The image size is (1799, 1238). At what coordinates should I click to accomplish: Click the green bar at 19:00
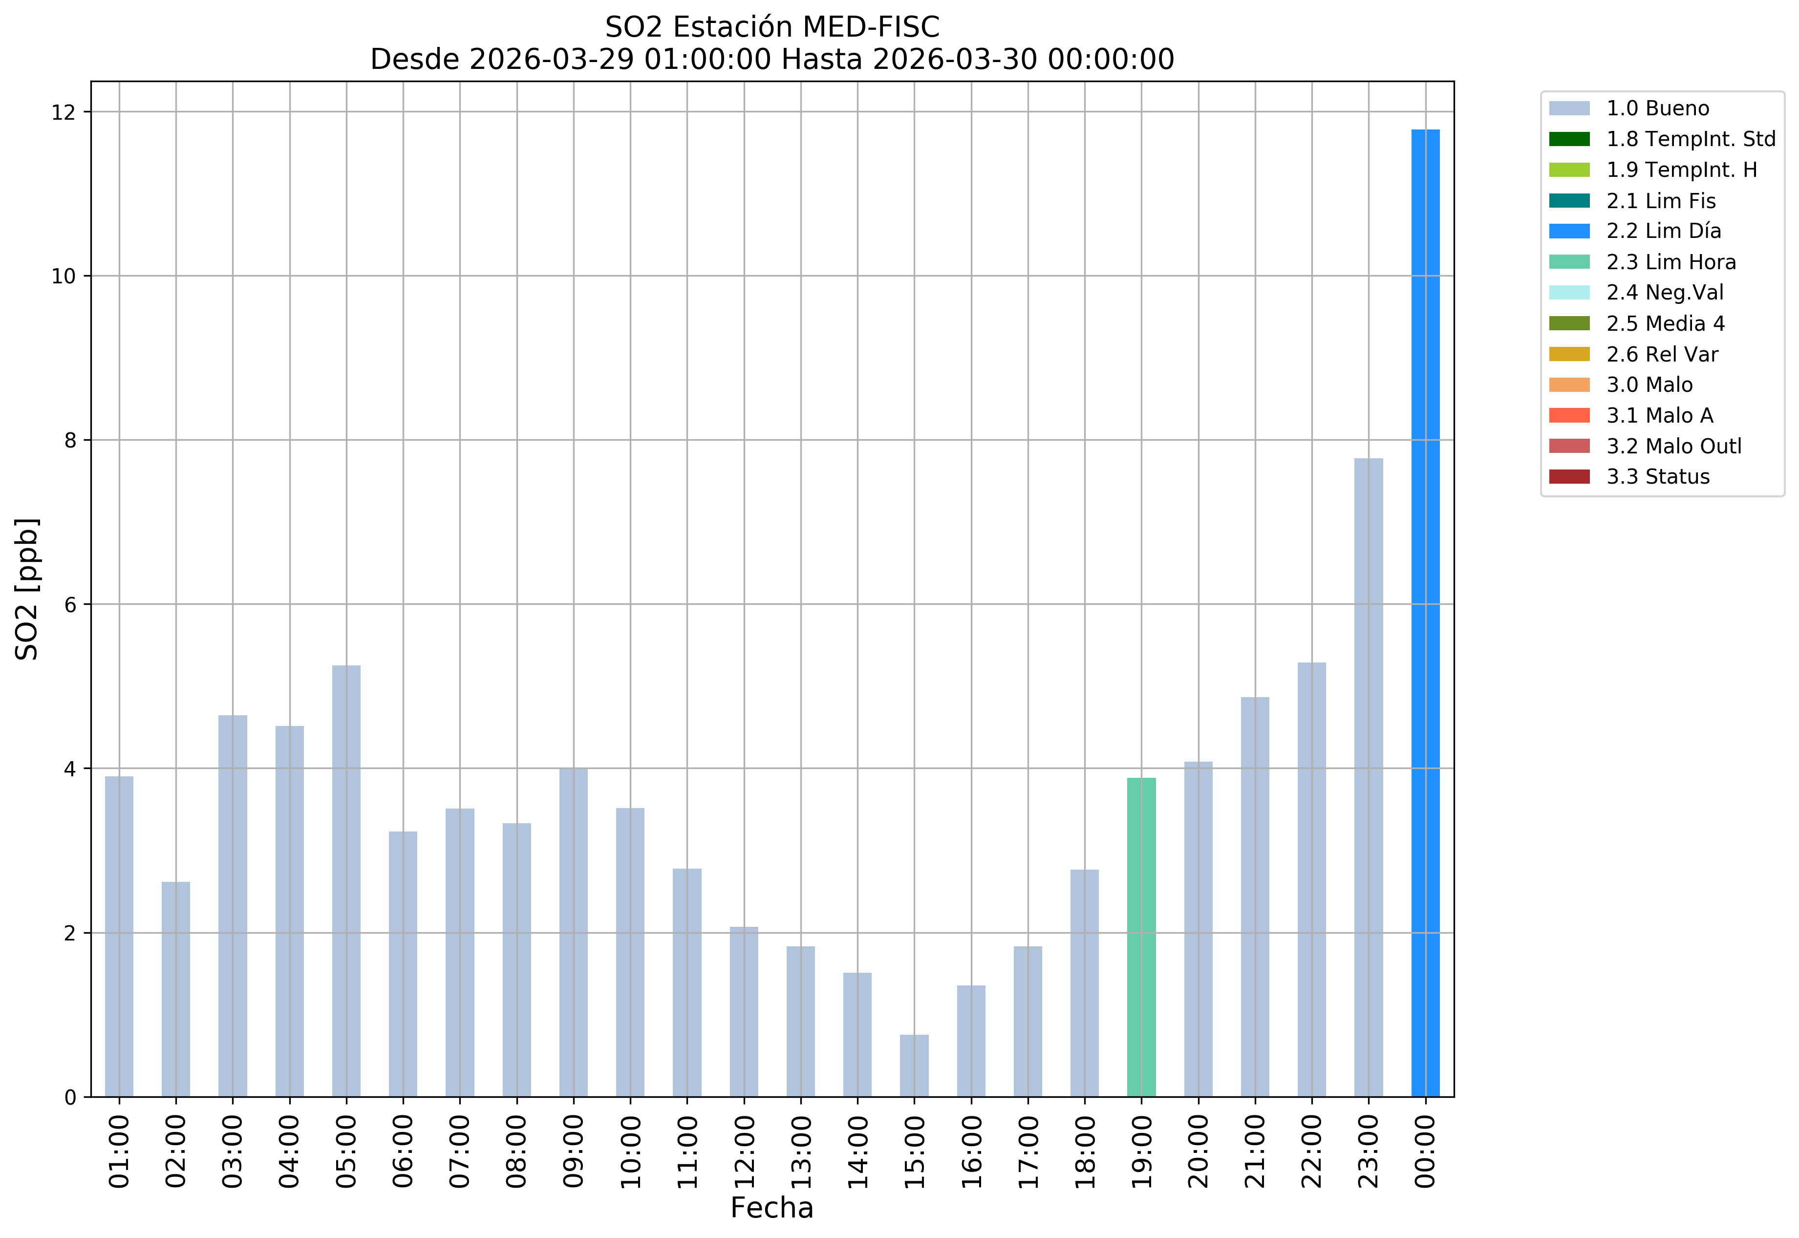click(1141, 937)
